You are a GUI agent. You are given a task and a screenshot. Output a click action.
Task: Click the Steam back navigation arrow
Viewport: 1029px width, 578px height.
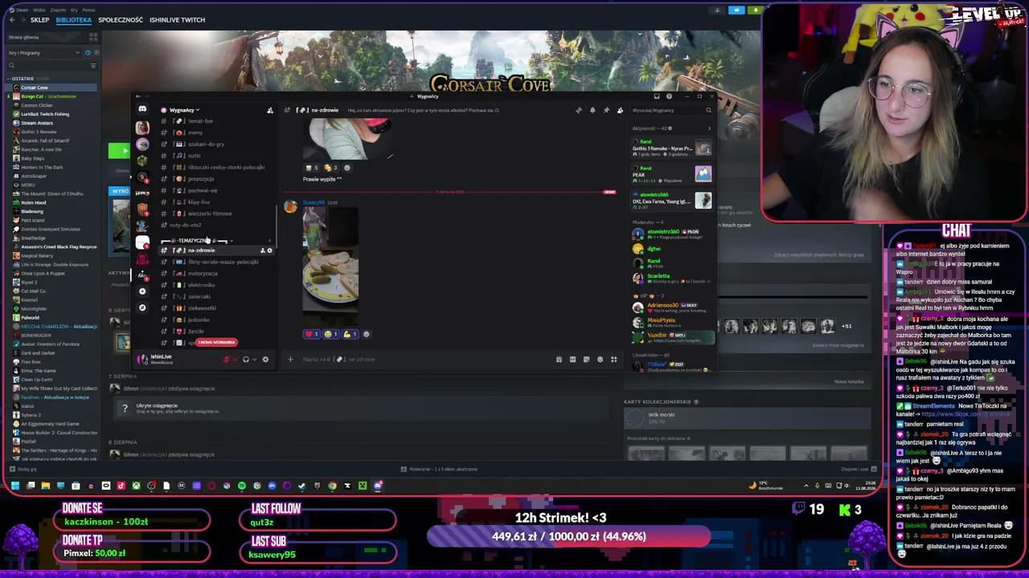(x=12, y=19)
